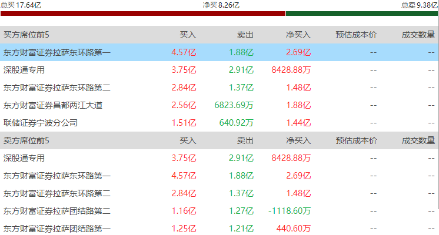This screenshot has height=235, width=439.
Task: Click 预估成本价 header in 买方席位前5 header row
Action: coord(356,35)
